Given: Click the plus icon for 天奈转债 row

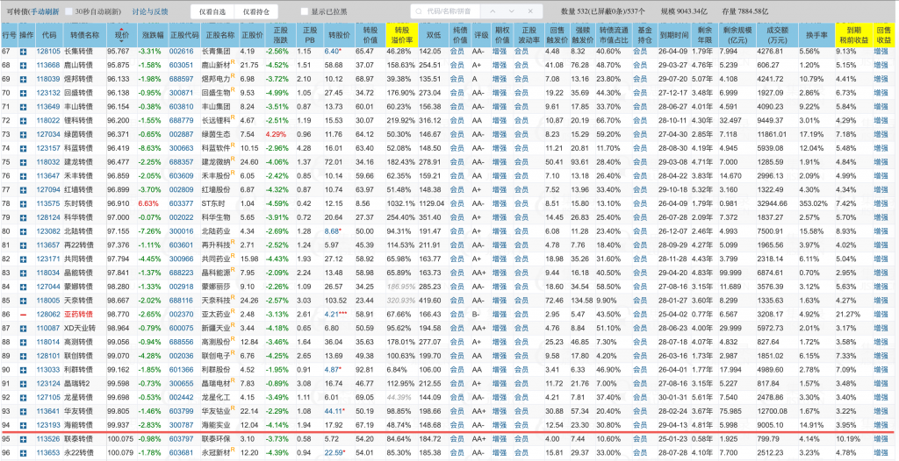Looking at the screenshot, I should (x=23, y=300).
